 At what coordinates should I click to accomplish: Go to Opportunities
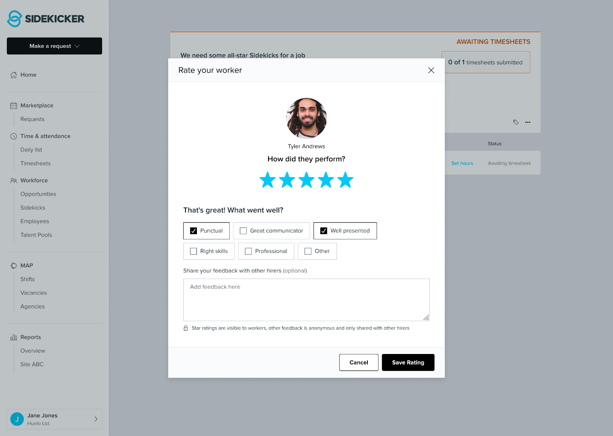click(x=38, y=194)
